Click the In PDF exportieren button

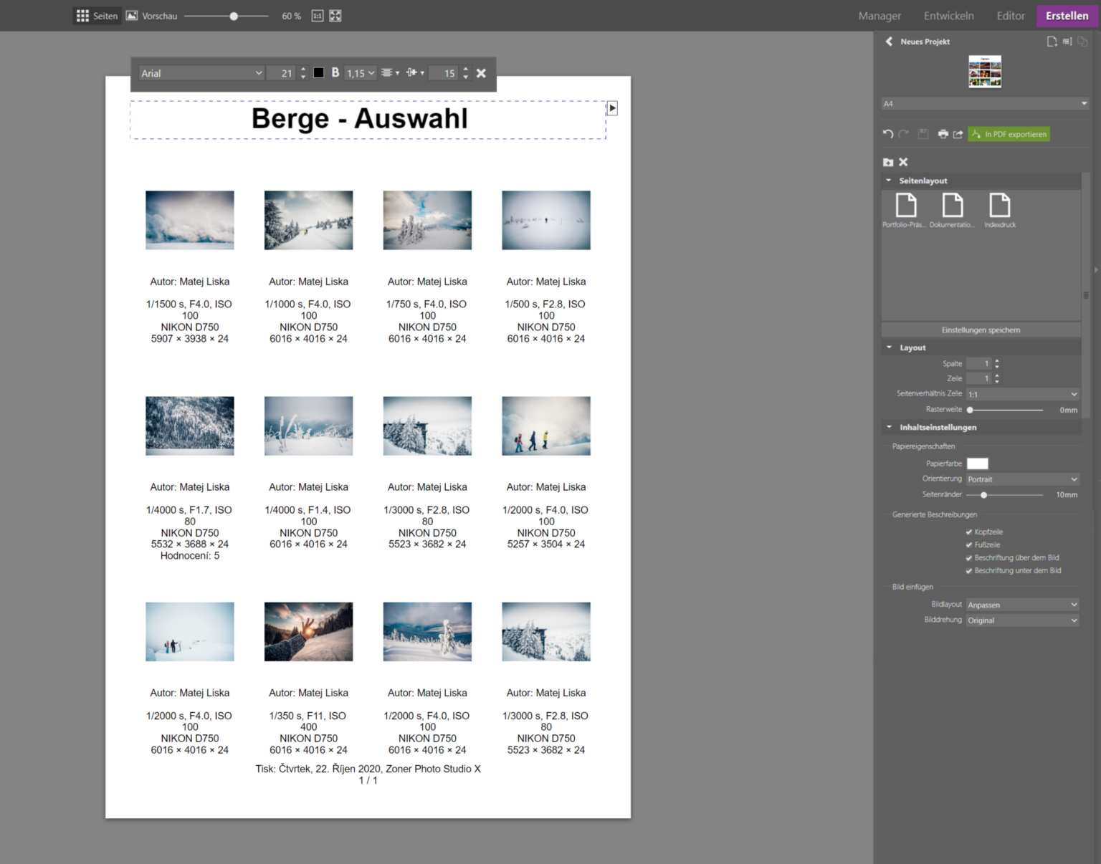pos(1009,134)
